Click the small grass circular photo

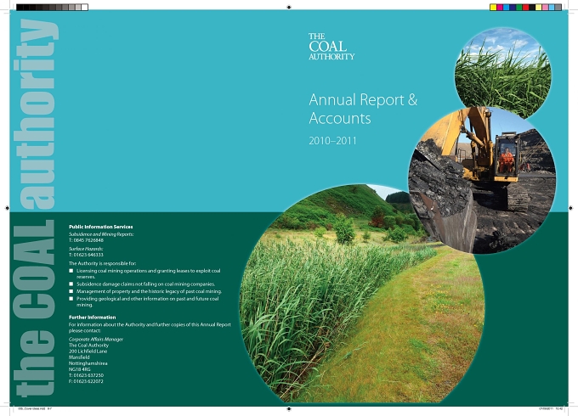click(503, 73)
